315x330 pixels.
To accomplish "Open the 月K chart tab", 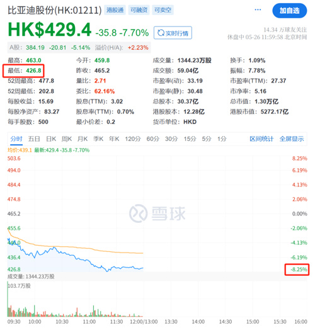I will point(83,139).
